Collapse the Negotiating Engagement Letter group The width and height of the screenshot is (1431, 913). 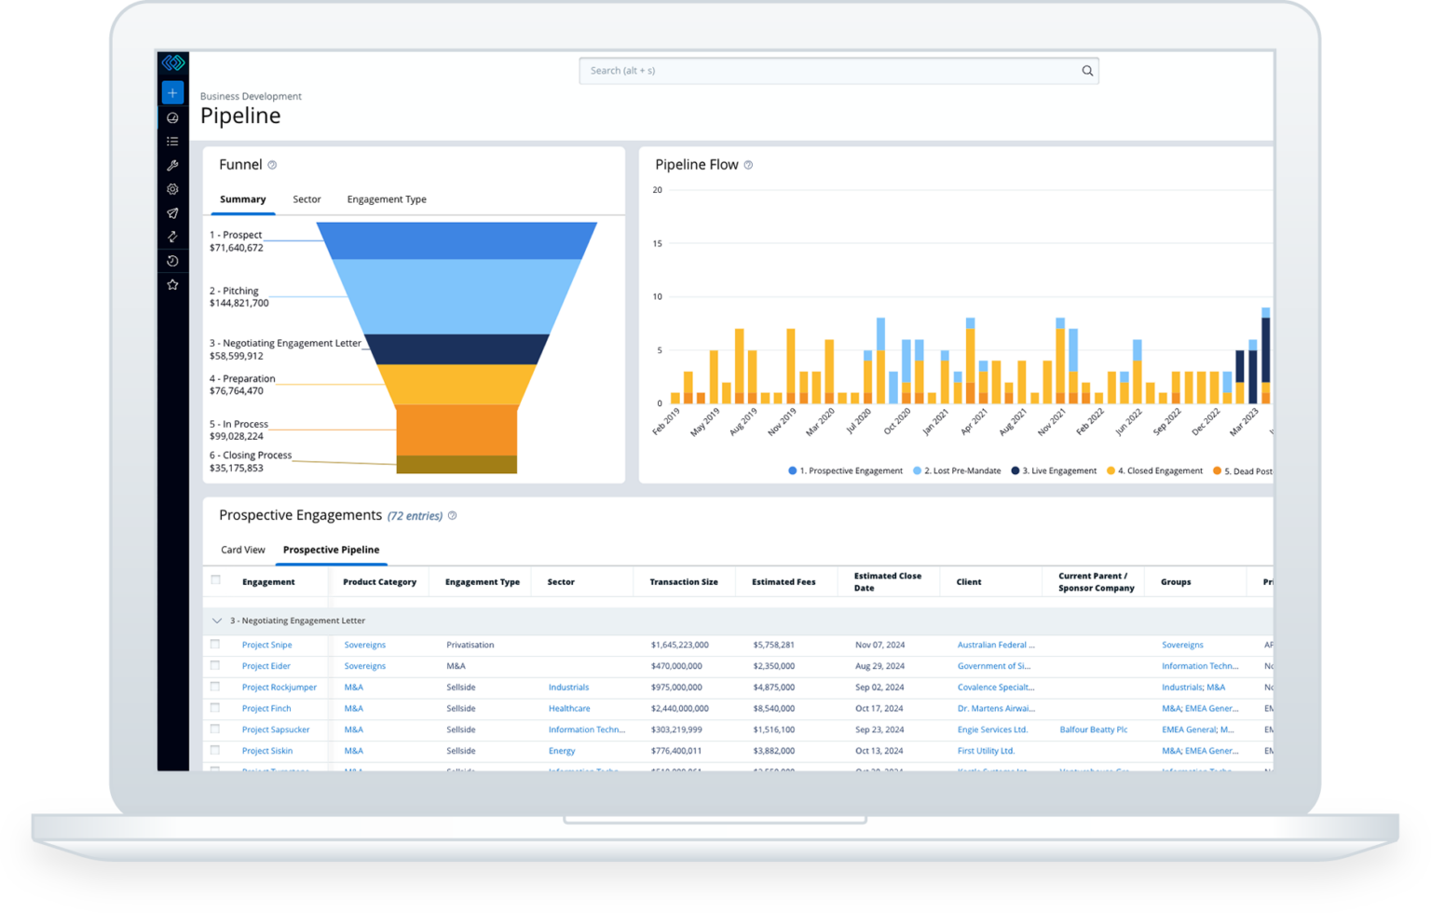(217, 620)
